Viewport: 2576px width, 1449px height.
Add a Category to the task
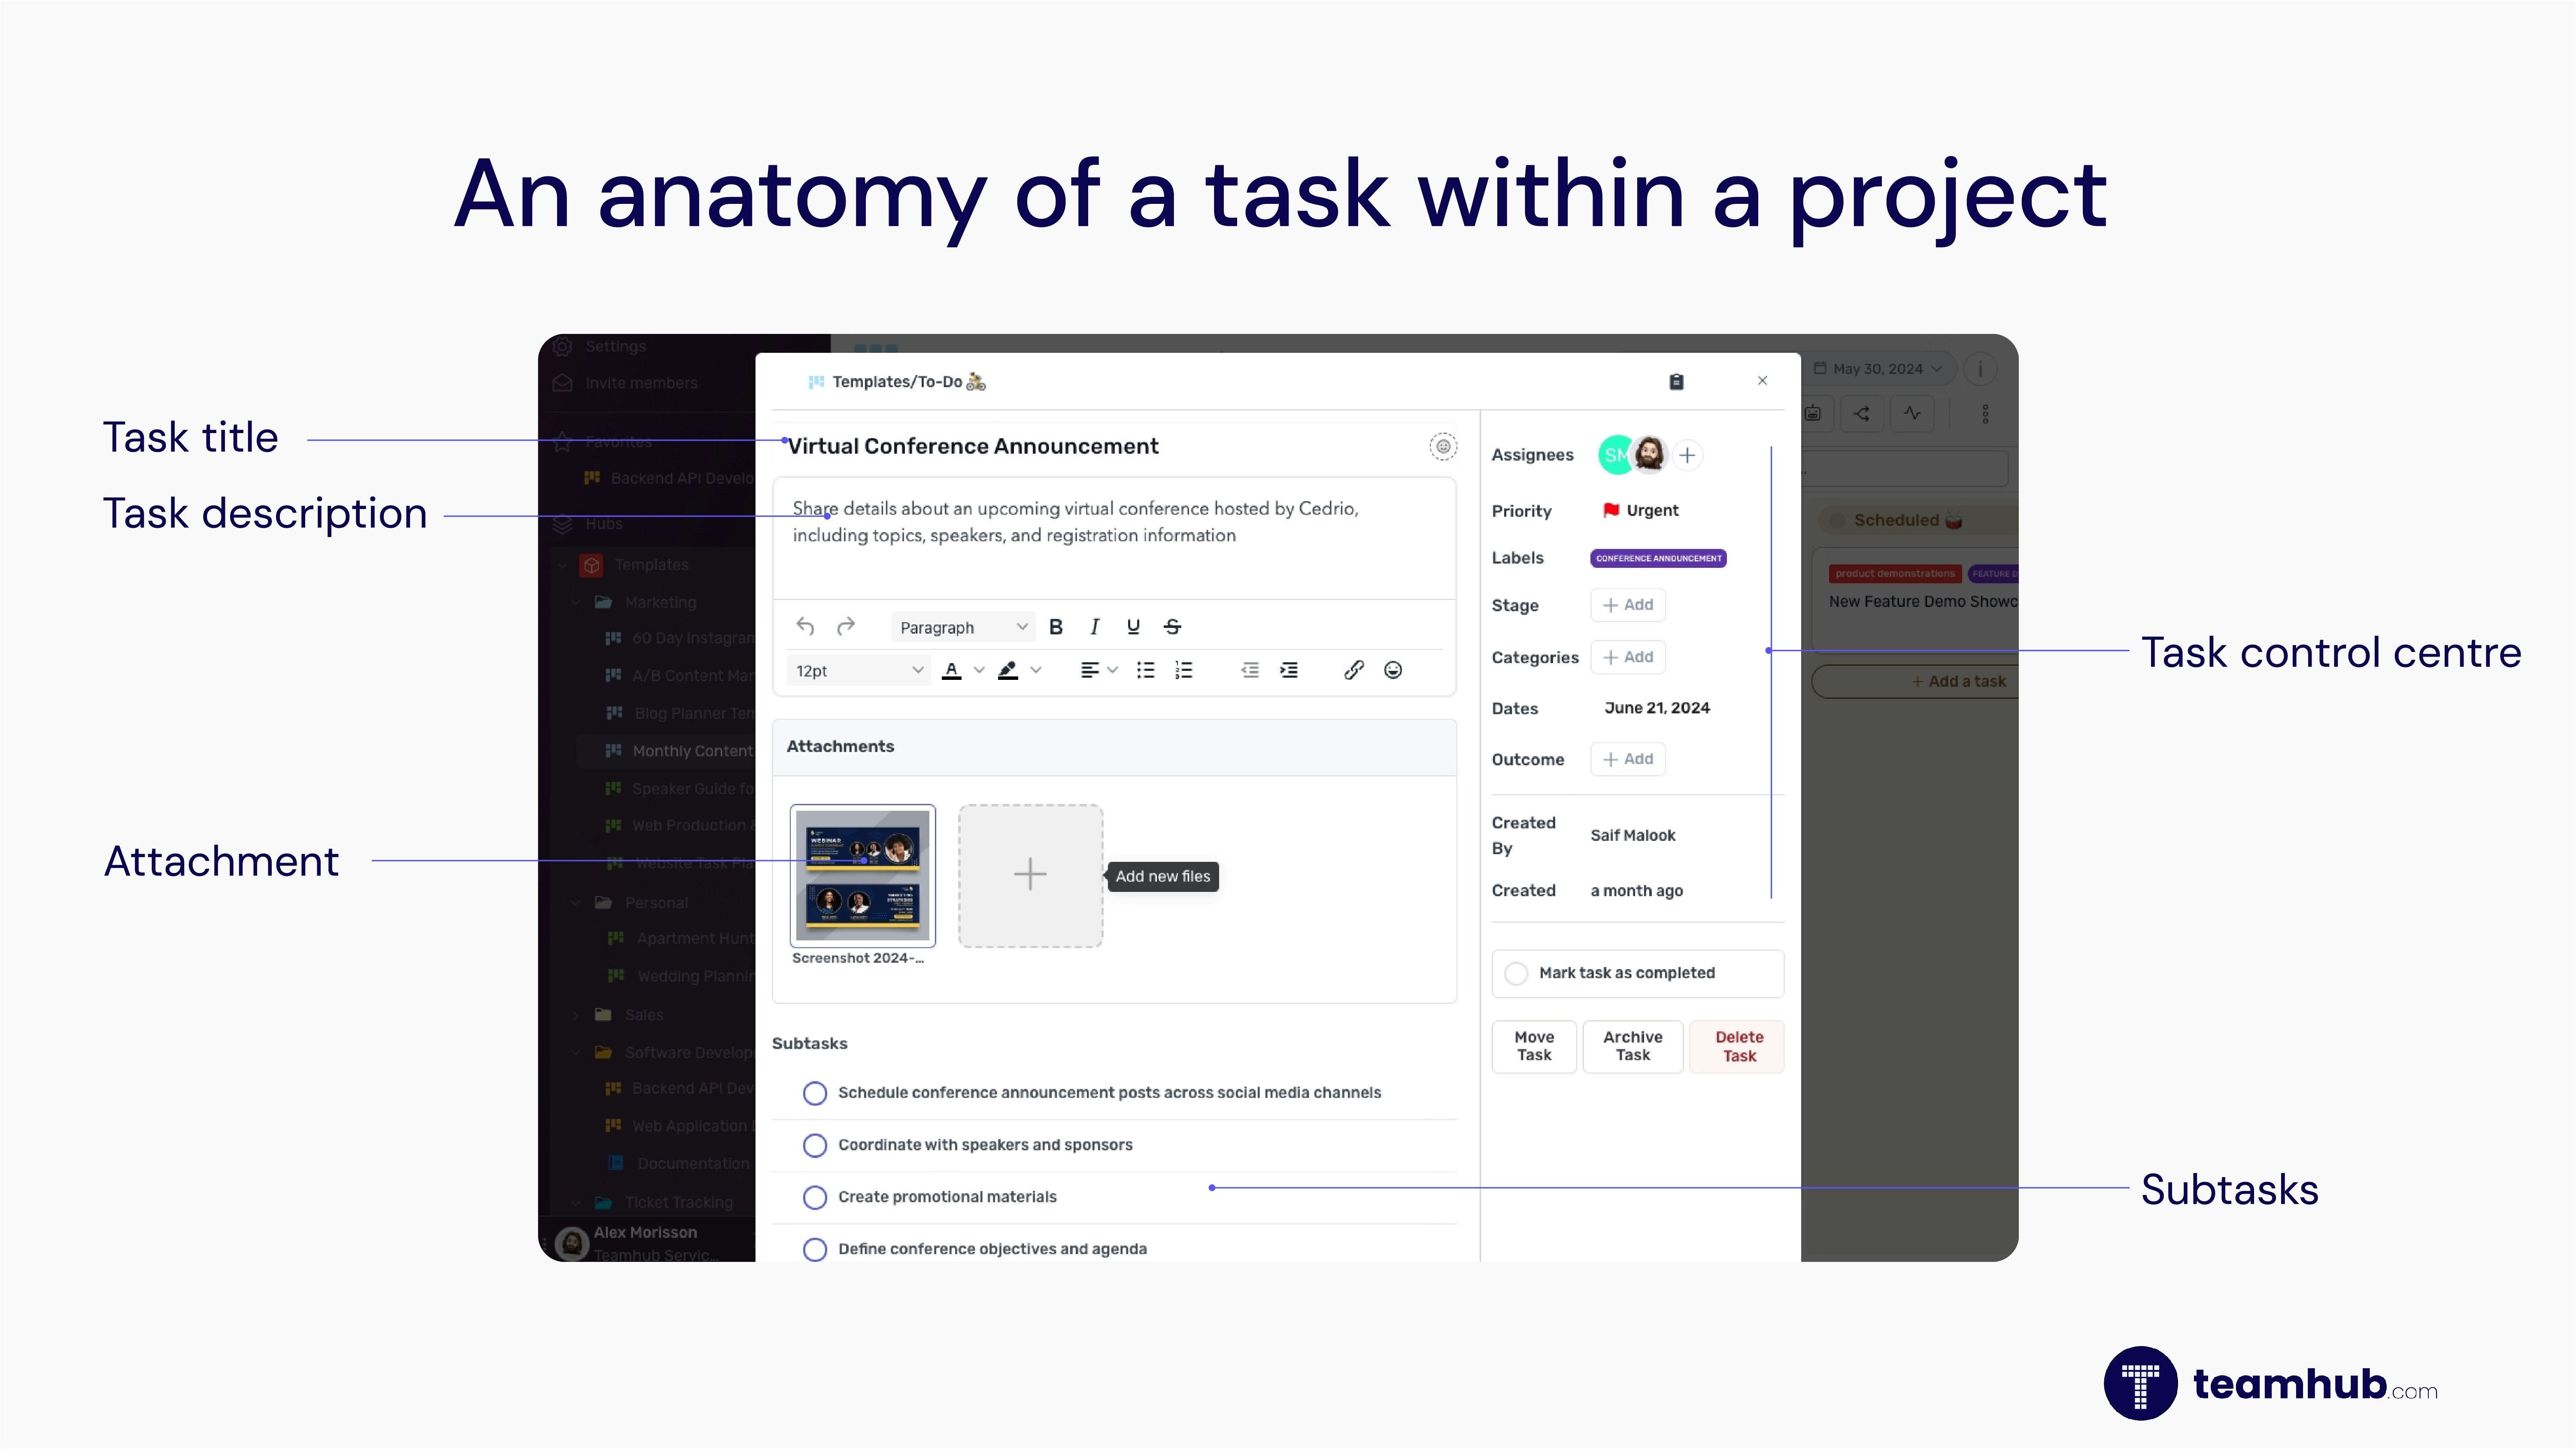pos(1628,657)
